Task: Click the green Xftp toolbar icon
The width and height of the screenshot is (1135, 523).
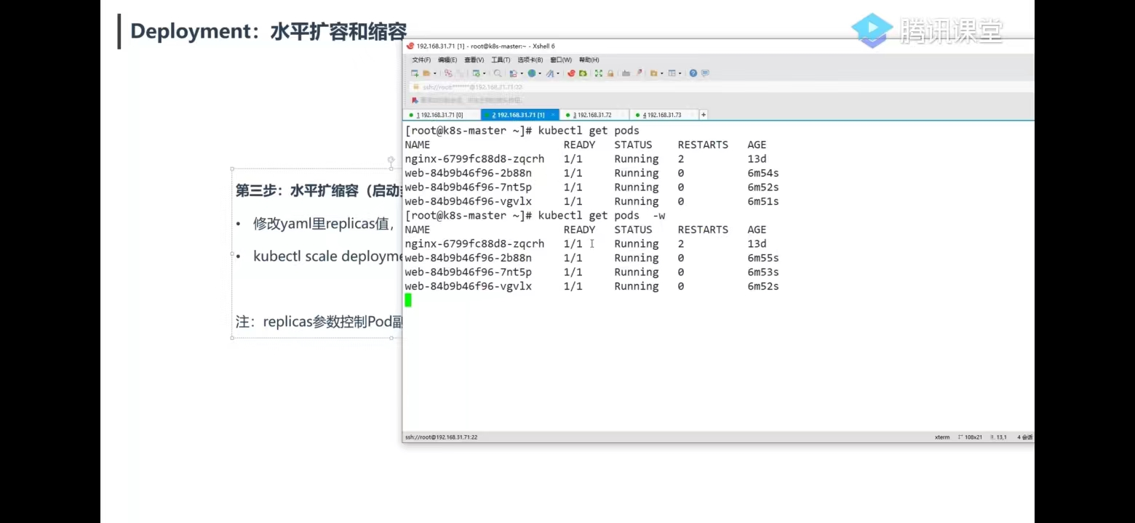Action: pos(583,73)
